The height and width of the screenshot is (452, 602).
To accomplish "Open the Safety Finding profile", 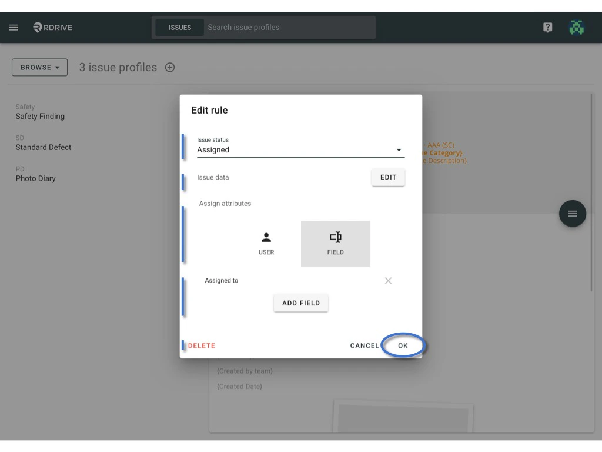I will coord(40,116).
